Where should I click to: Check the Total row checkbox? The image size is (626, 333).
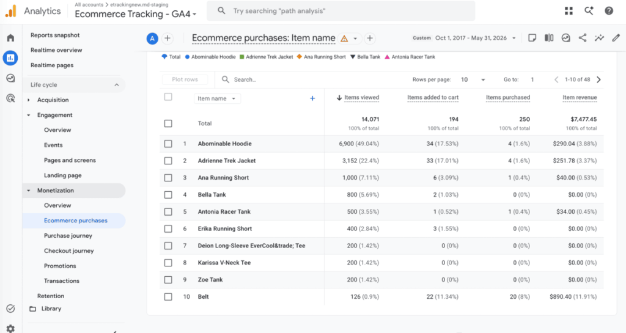[168, 123]
